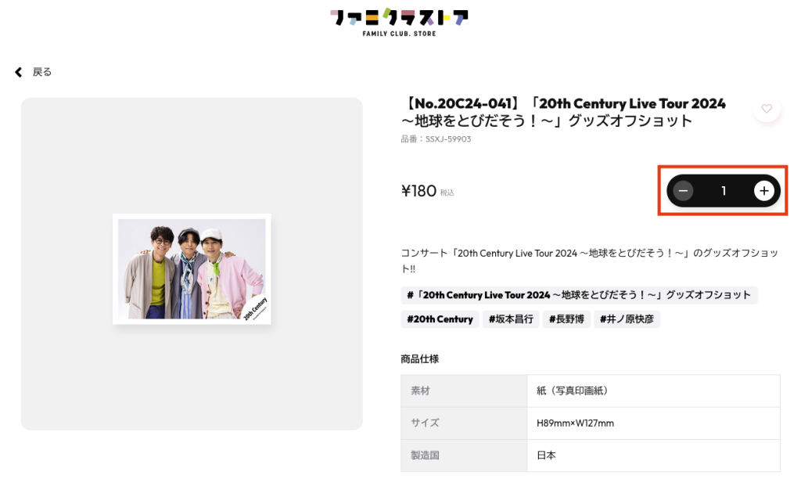The height and width of the screenshot is (486, 801).
Task: Click the ¥180 price label
Action: tap(419, 191)
